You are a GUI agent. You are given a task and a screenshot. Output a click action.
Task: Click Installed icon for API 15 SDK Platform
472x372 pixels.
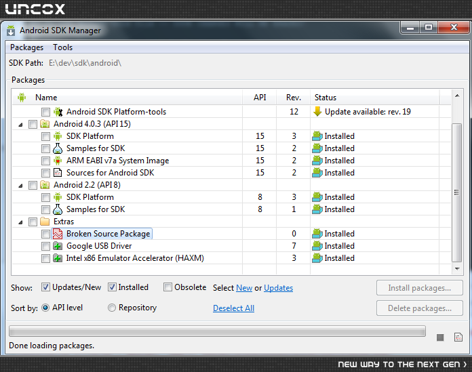[x=317, y=136]
